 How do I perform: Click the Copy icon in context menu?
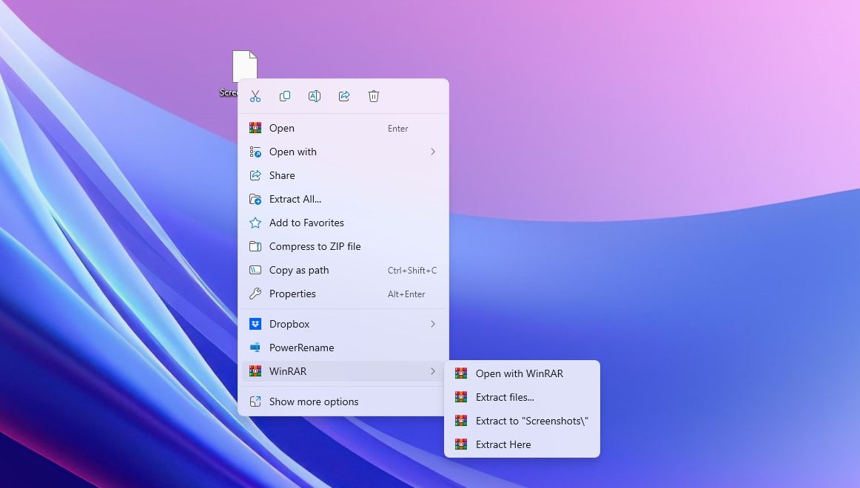[x=285, y=96]
